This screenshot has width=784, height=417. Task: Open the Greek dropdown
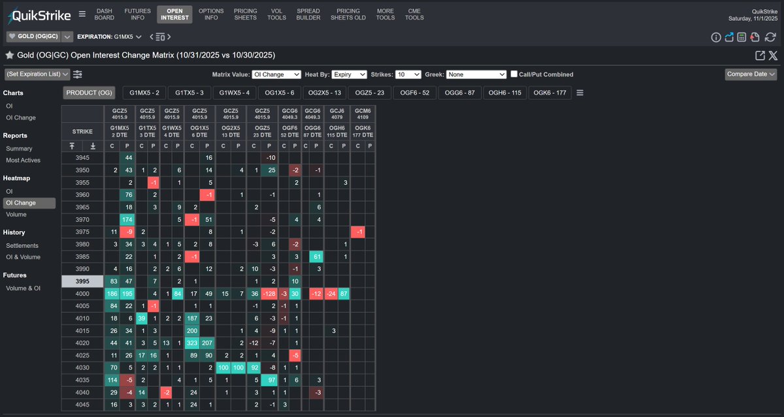coord(477,74)
